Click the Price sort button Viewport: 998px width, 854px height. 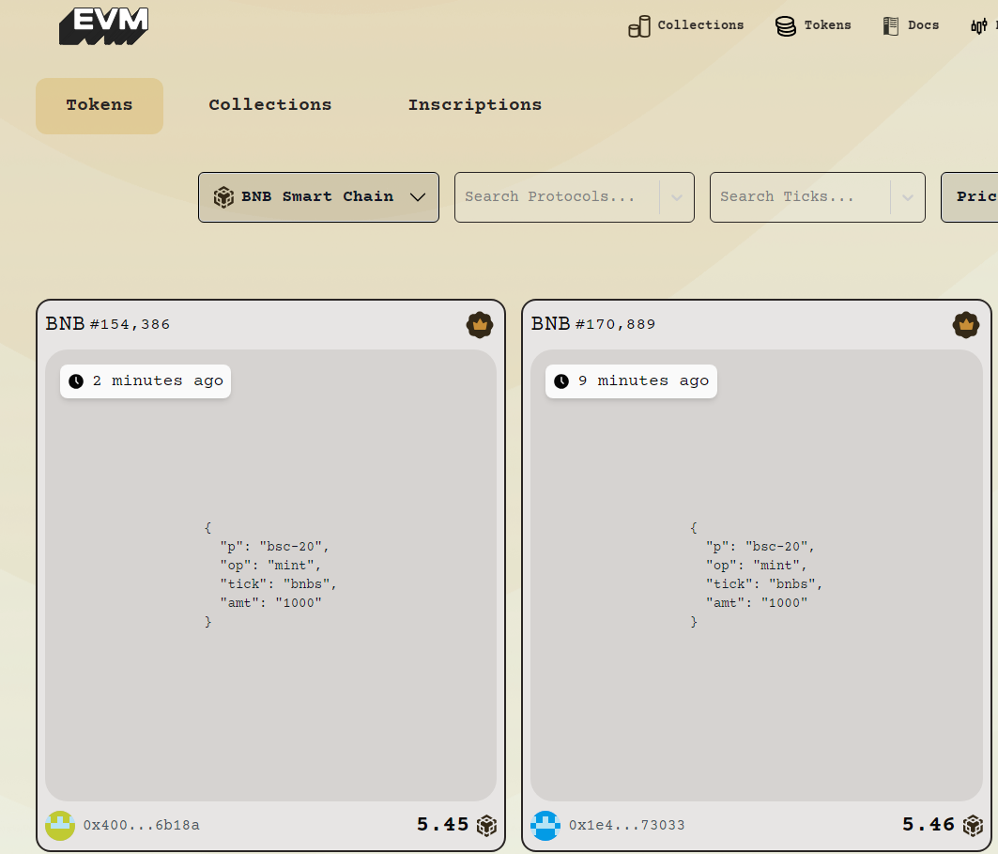tap(969, 196)
